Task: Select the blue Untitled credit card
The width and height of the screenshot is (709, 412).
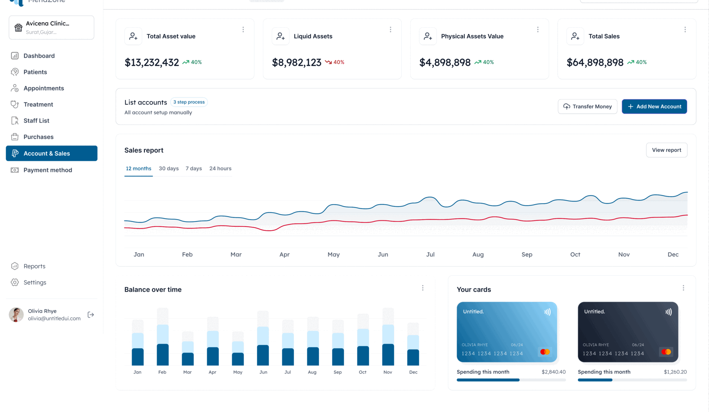Action: pos(507,332)
